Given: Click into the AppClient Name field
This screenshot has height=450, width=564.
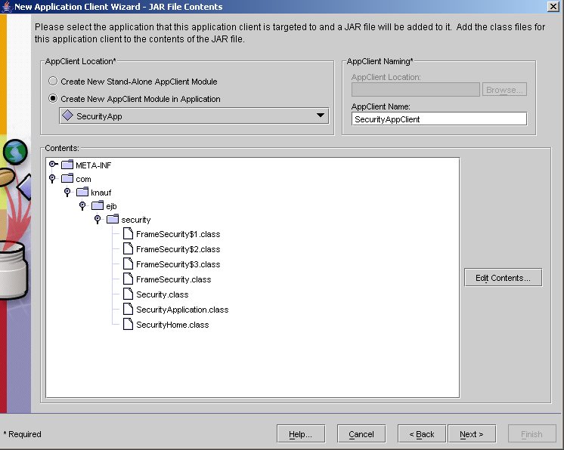Looking at the screenshot, I should click(x=439, y=119).
